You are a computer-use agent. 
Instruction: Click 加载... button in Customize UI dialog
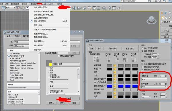[x=51, y=103]
